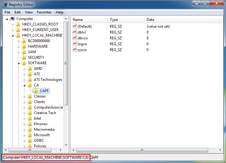This screenshot has width=226, height=163.
Task: Click the tree horizontal scrollbar right arrow
Action: click(x=61, y=150)
